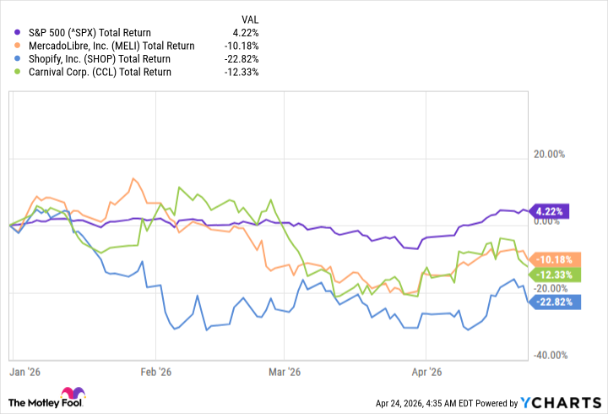The width and height of the screenshot is (608, 414).
Task: Select the MercadoLibre, Inc. (MELI) Total Return label
Action: [x=110, y=46]
